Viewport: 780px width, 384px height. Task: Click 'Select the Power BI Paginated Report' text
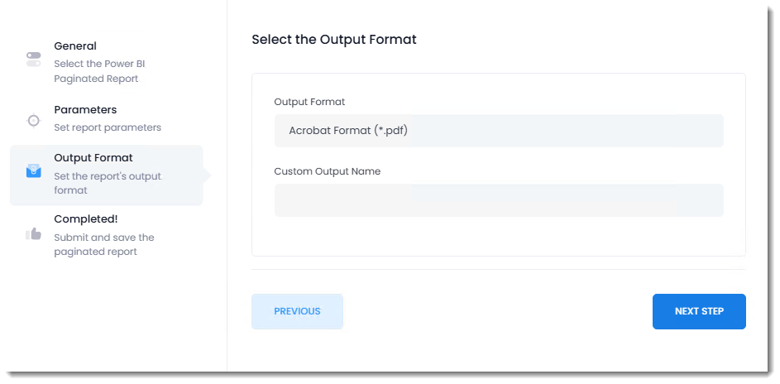coord(99,71)
